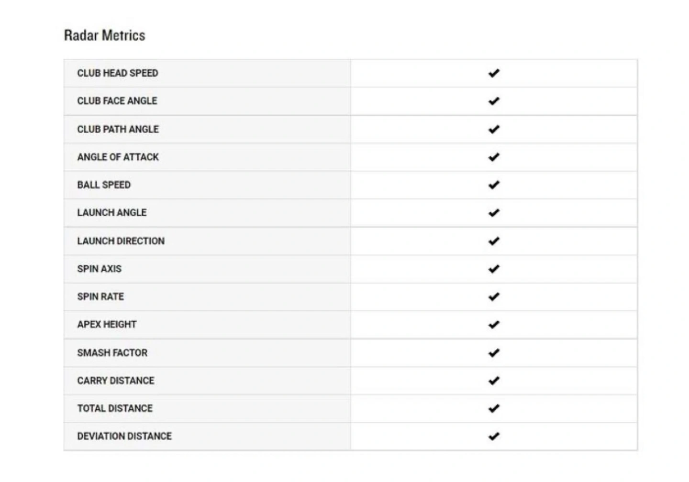Click the Smash Factor checkmark icon
689x482 pixels.
tap(494, 353)
